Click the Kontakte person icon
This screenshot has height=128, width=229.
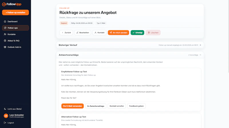coord(5,34)
